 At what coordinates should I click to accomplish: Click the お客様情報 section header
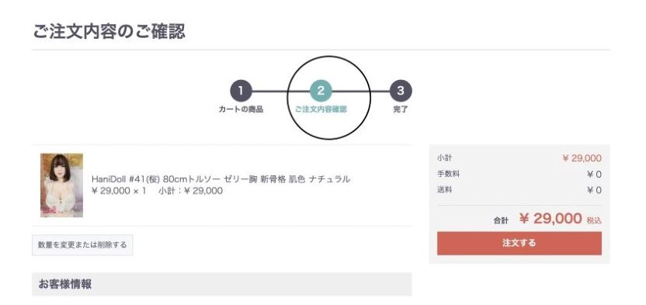tap(221, 284)
